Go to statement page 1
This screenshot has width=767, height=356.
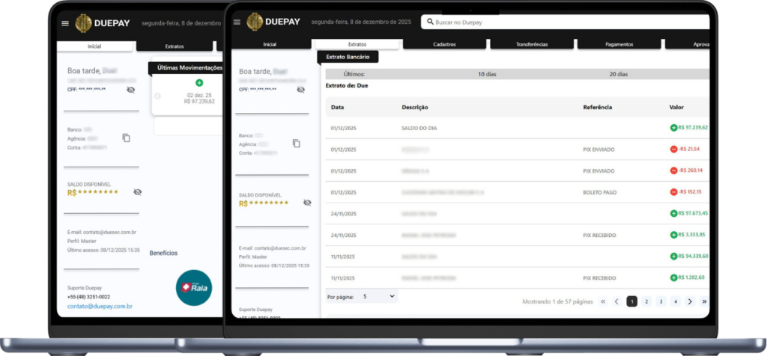click(632, 302)
